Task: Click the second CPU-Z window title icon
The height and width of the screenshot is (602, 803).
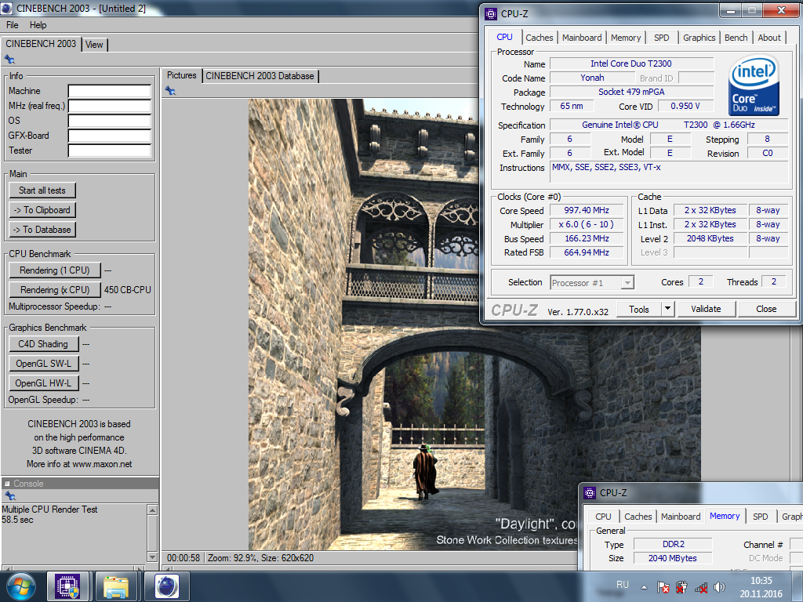Action: click(590, 493)
